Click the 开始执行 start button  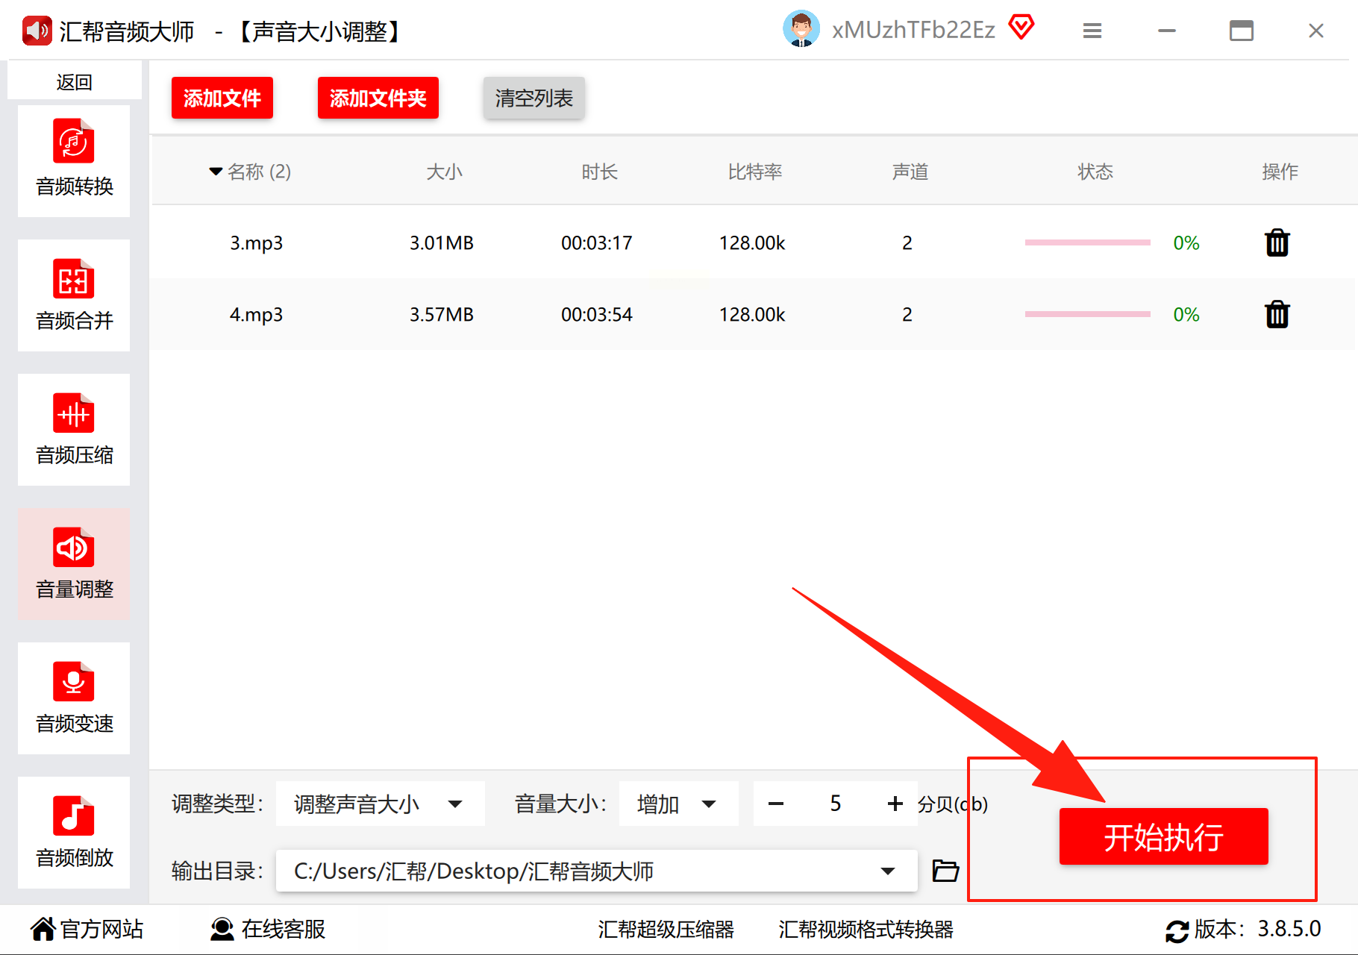[x=1163, y=836]
